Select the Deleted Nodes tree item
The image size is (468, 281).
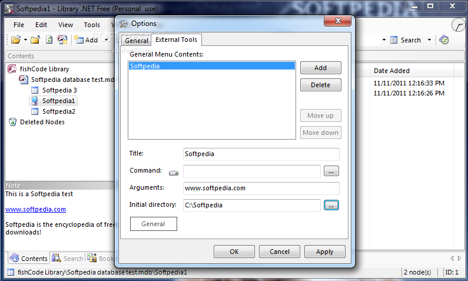[x=42, y=122]
